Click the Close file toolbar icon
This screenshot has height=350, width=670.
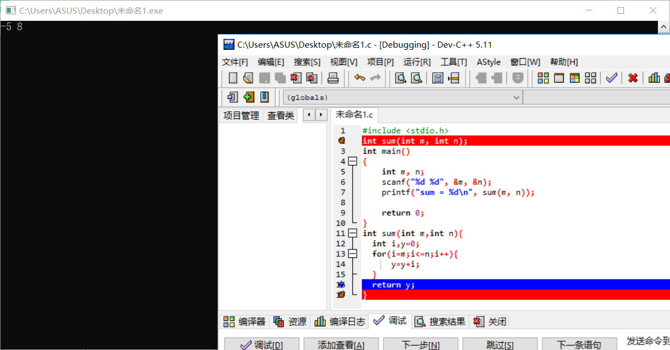pos(296,78)
